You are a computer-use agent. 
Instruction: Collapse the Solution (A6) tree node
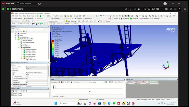click(18, 48)
